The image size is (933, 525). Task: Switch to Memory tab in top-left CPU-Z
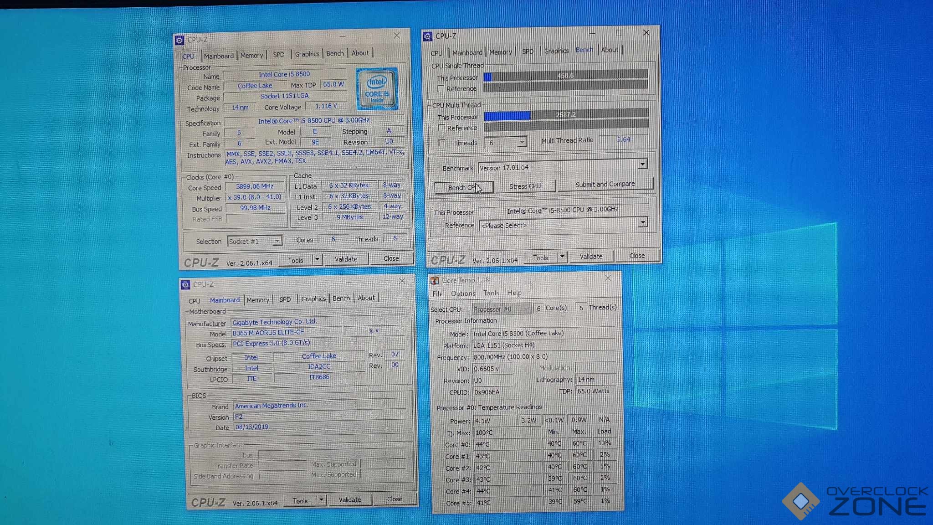coord(251,55)
